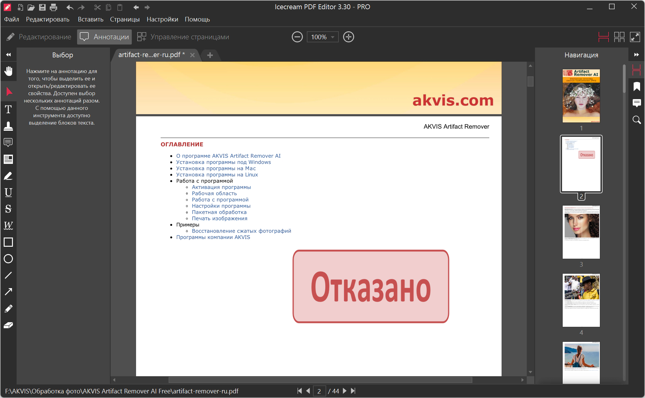Choose the Stamp tool
This screenshot has height=398, width=645.
point(8,126)
